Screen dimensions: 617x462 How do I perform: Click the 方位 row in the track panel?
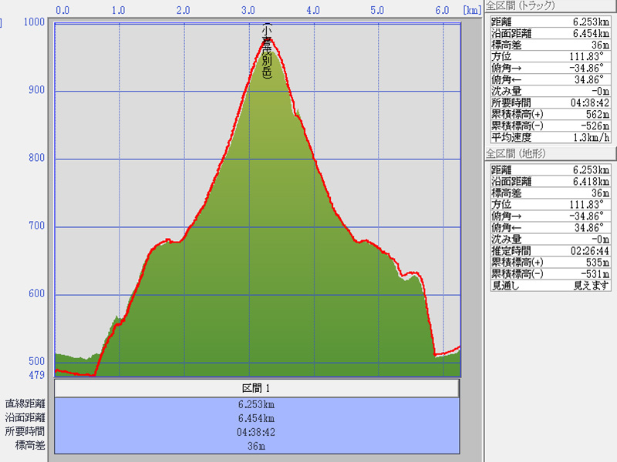(551, 56)
